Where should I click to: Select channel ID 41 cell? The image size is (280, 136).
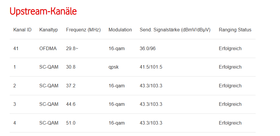coord(16,49)
